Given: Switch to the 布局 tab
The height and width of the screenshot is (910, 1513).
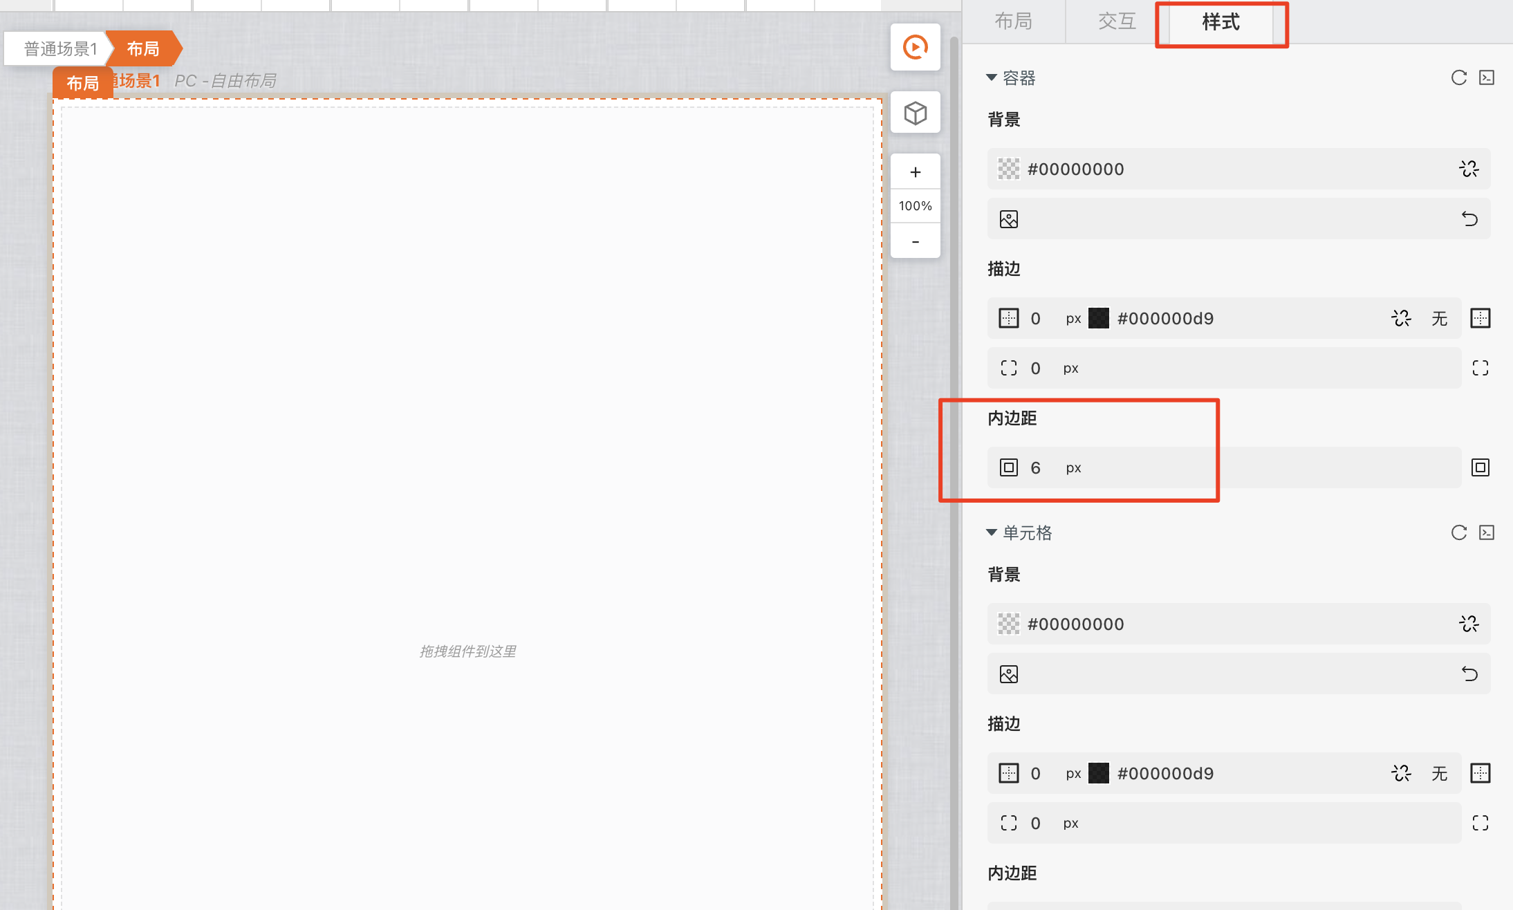Looking at the screenshot, I should click(x=1013, y=21).
